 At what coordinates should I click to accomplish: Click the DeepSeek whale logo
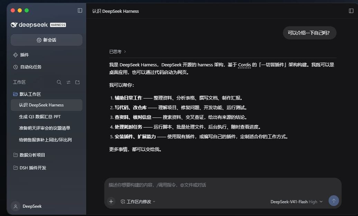pyautogui.click(x=14, y=25)
